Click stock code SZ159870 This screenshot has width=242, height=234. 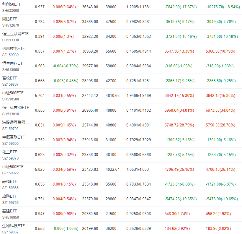(x=10, y=158)
